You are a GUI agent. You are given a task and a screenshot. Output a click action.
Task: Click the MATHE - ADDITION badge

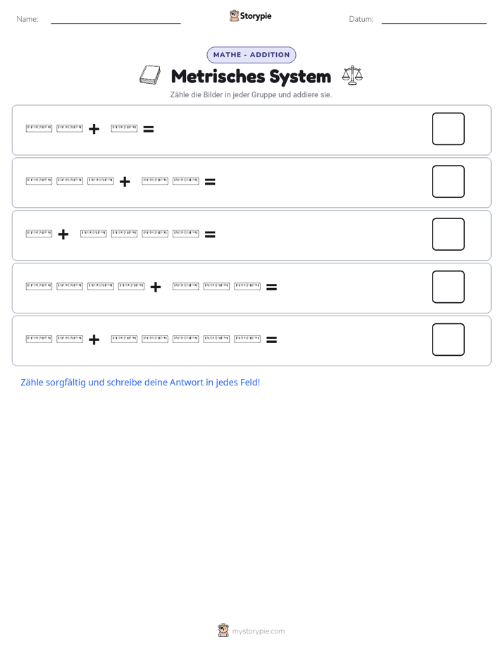[x=252, y=55]
